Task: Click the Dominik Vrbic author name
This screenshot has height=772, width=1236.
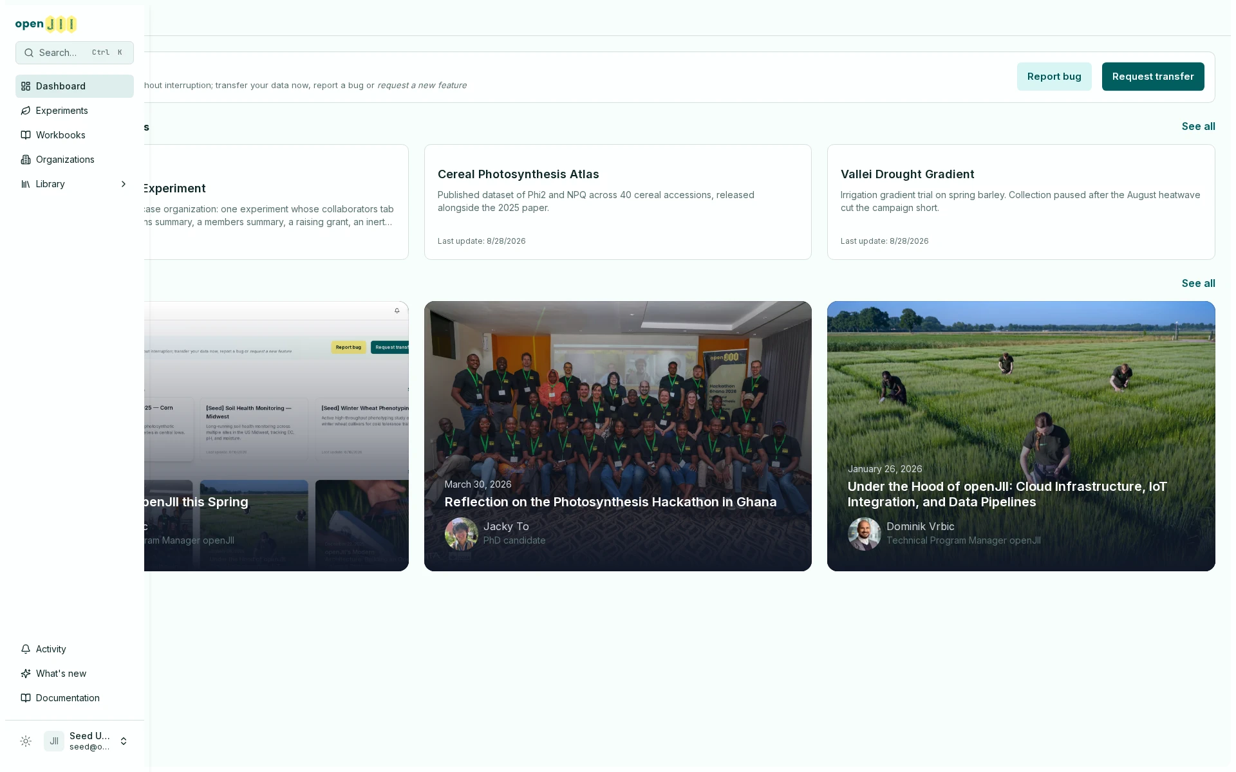Action: pyautogui.click(x=920, y=526)
